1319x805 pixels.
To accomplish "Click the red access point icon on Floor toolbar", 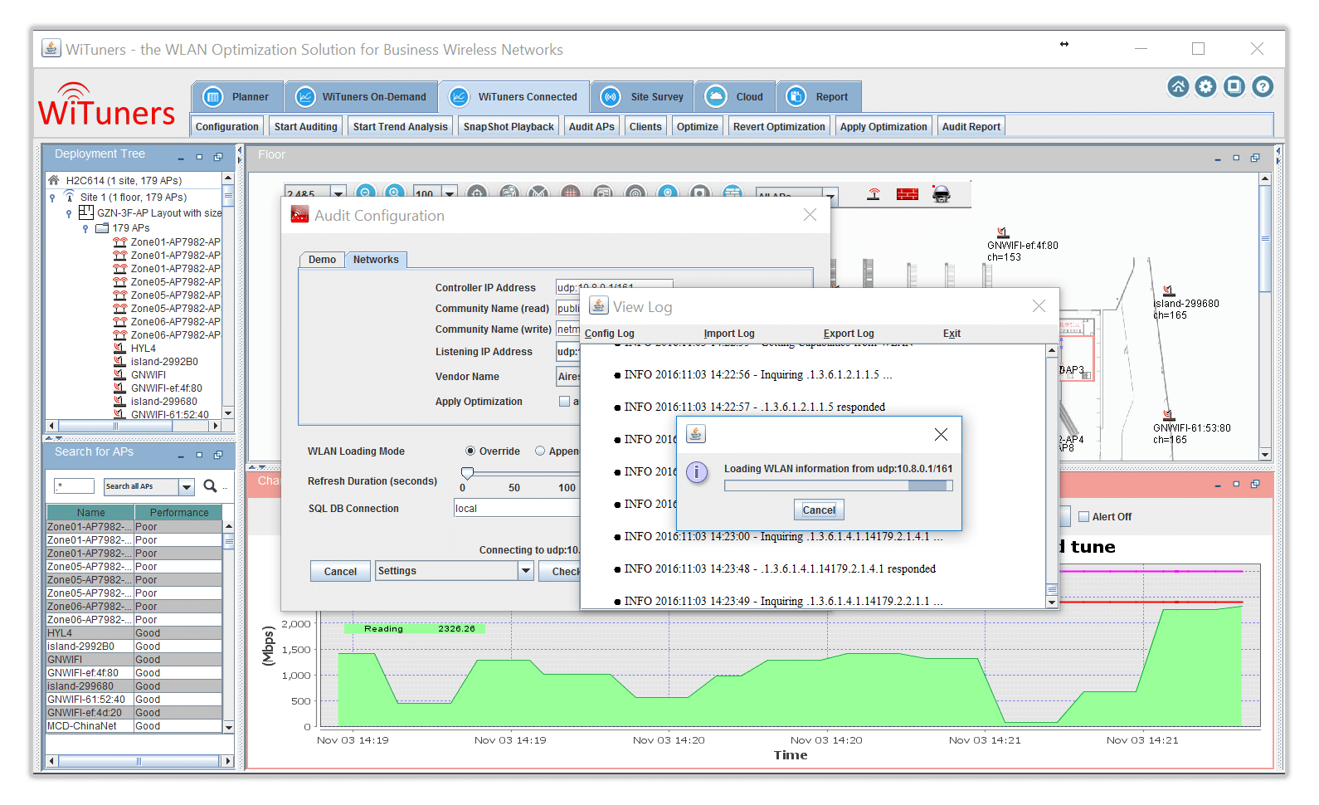I will click(874, 194).
